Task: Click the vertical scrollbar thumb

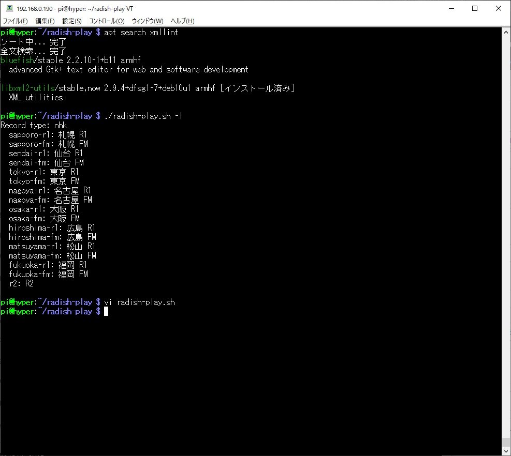Action: 506,442
